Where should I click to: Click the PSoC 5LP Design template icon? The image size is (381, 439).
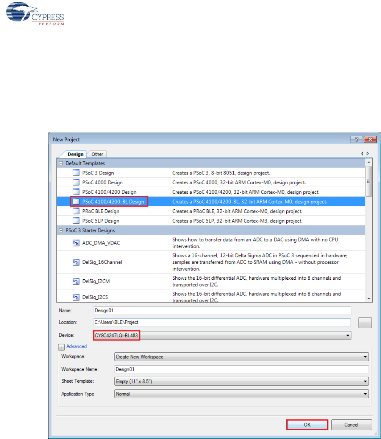point(76,221)
